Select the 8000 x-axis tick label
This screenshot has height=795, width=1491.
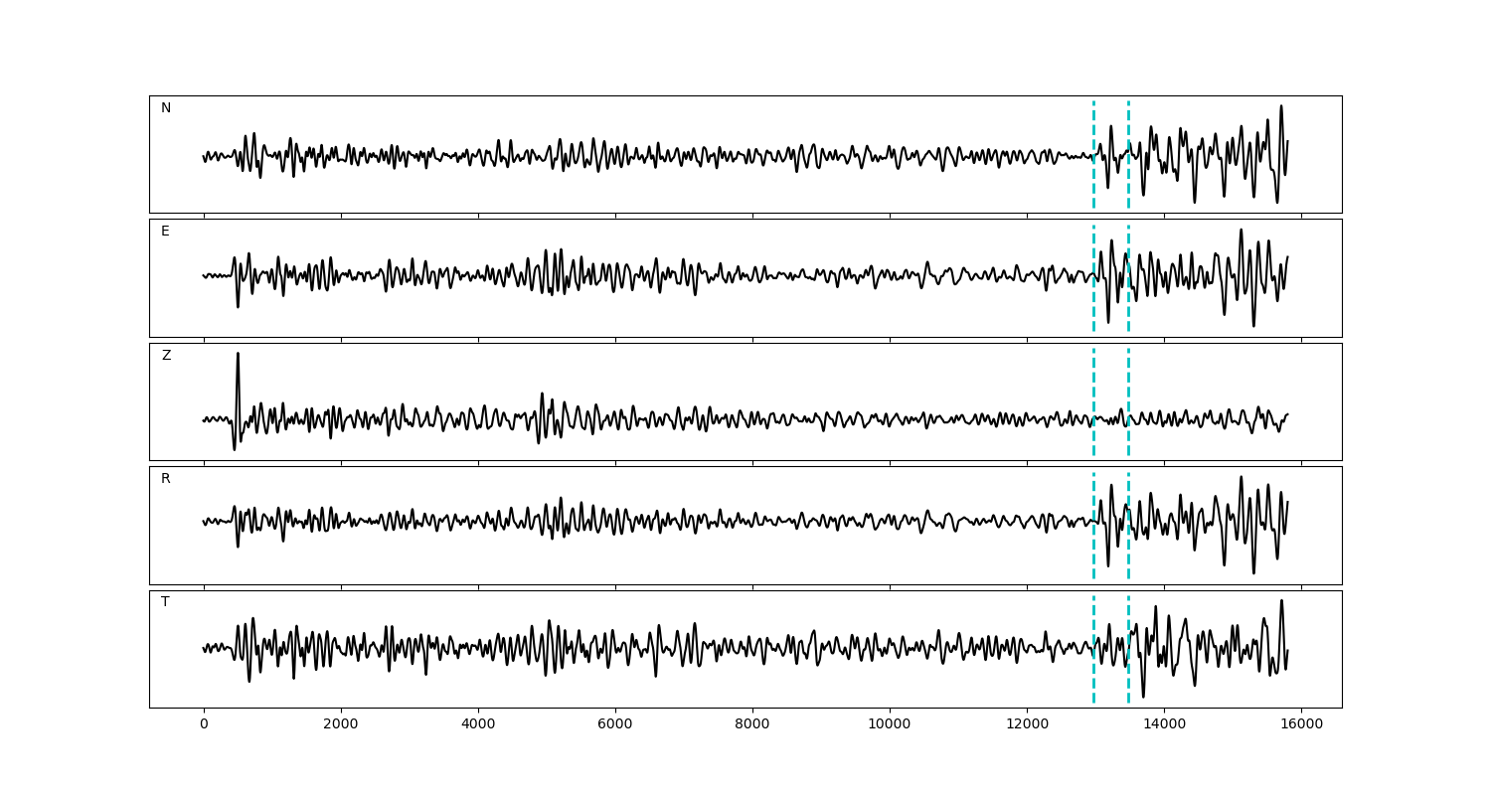tap(752, 725)
